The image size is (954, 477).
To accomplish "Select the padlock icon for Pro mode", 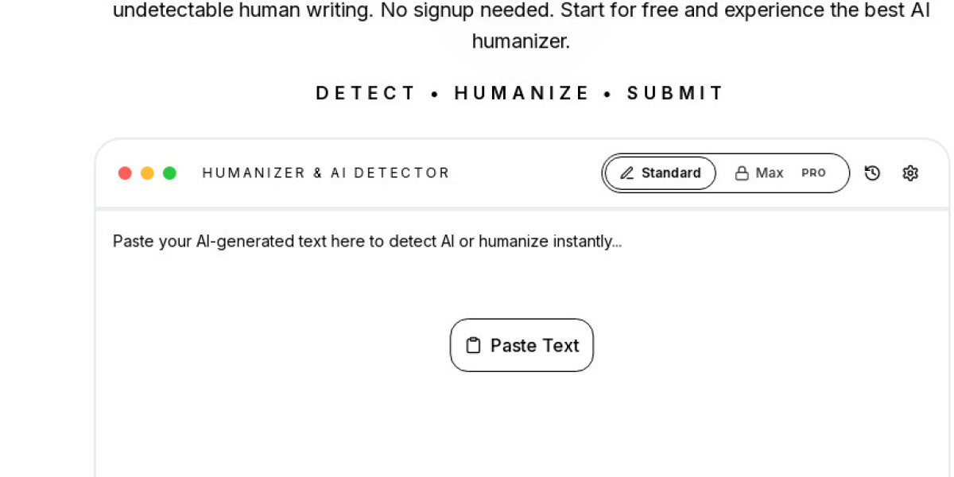I will pos(741,173).
